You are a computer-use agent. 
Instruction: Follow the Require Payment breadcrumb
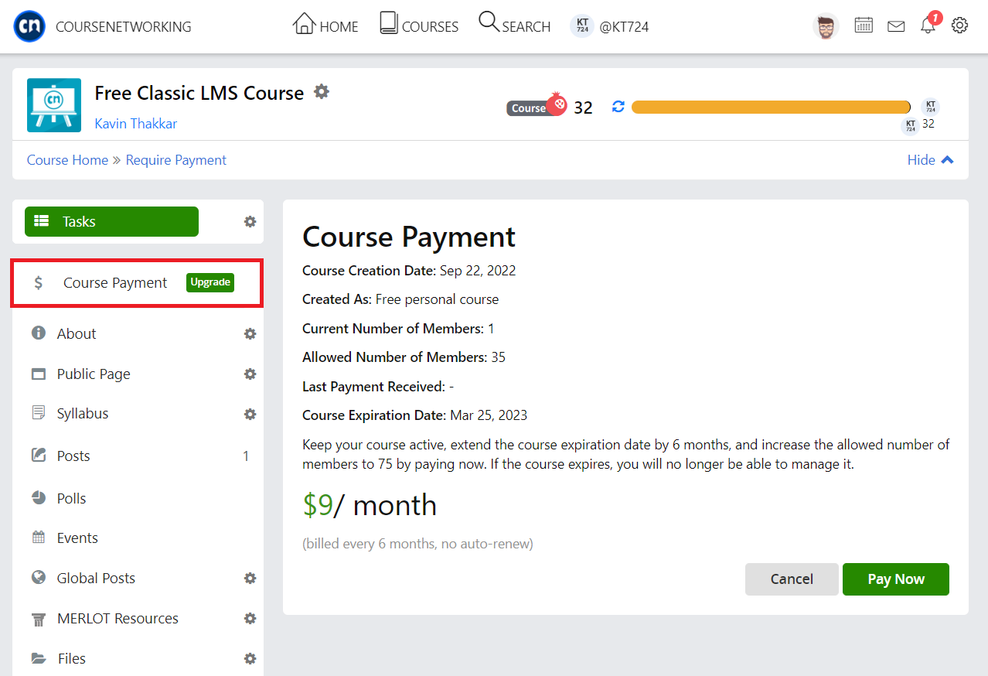pos(176,160)
